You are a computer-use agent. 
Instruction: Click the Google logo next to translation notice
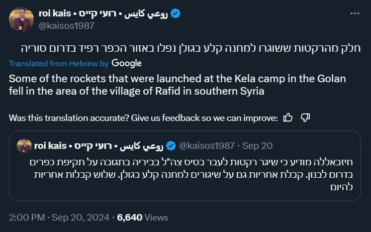coord(126,63)
